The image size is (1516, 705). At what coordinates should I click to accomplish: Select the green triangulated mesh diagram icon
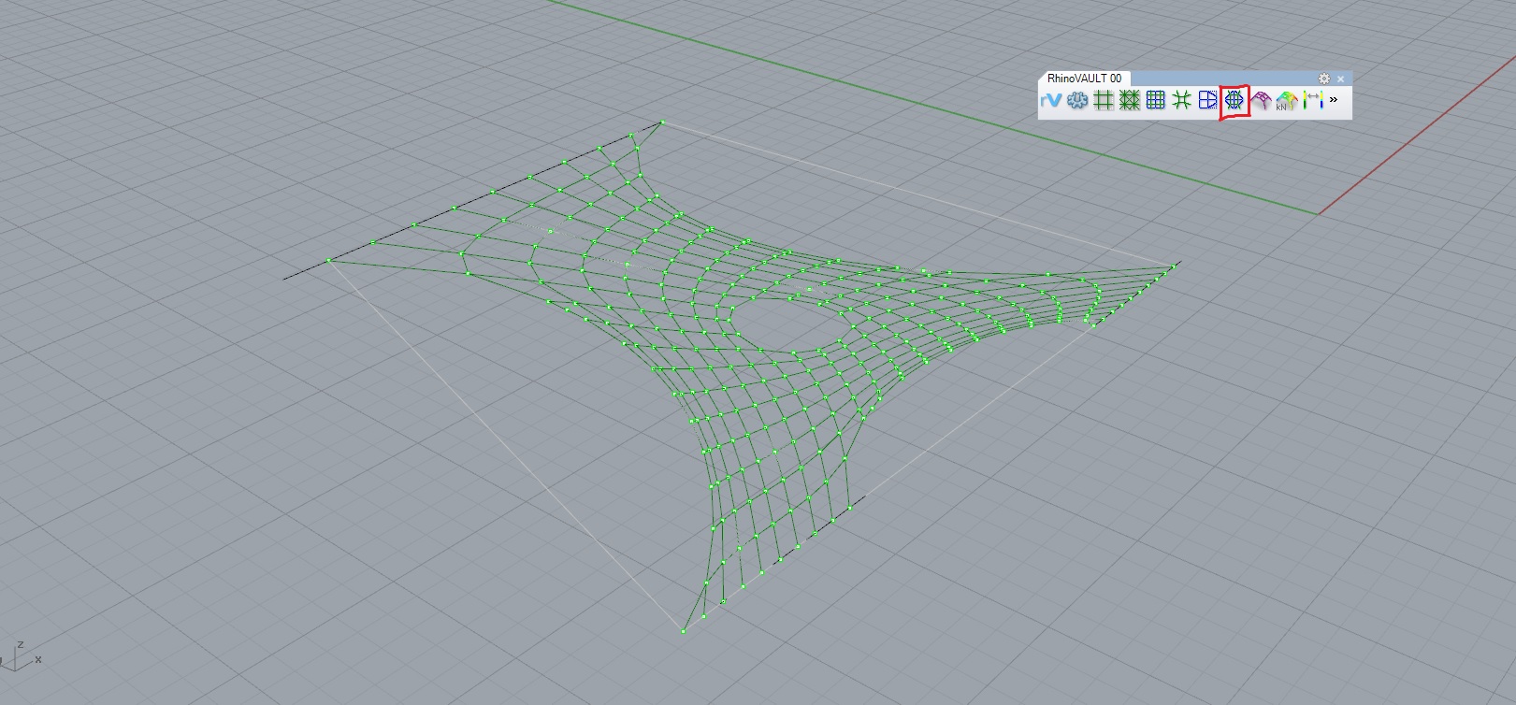coord(1130,100)
